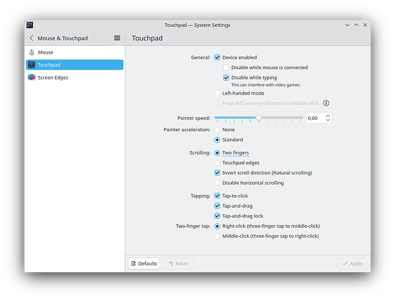Click the pointer speed 0,00 input field
395x301 pixels.
(315, 118)
